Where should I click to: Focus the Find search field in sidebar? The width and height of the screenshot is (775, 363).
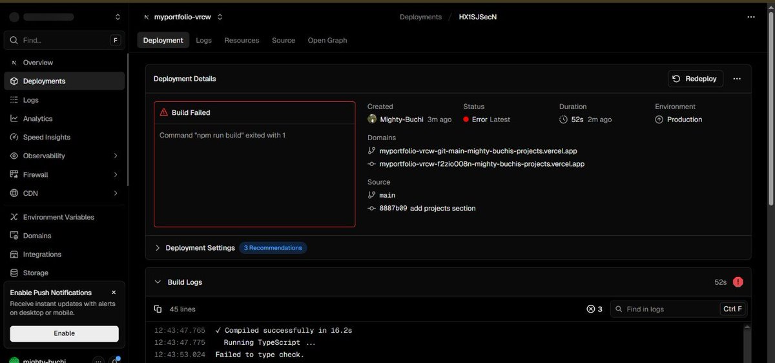65,40
